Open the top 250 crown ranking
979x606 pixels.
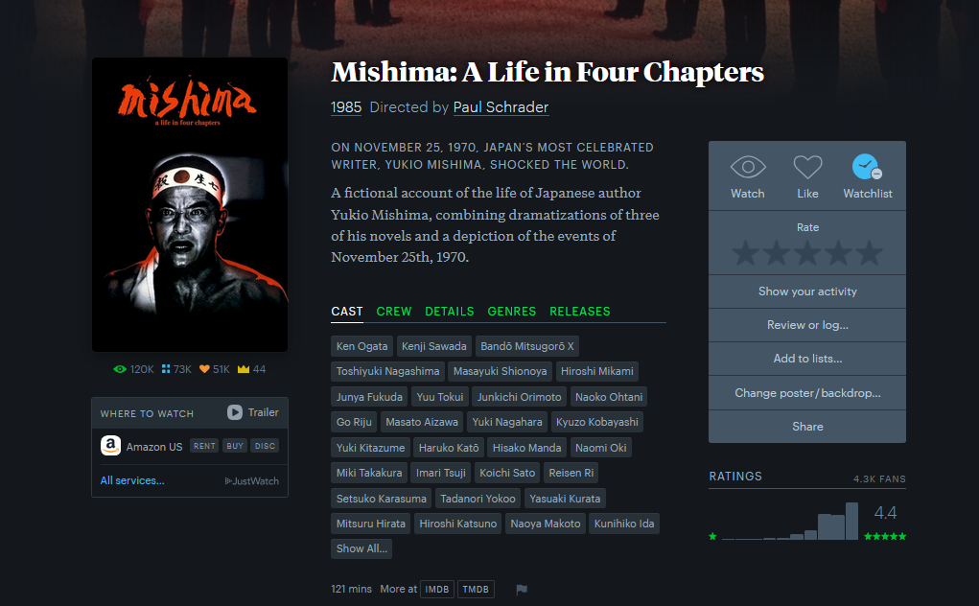pos(251,369)
